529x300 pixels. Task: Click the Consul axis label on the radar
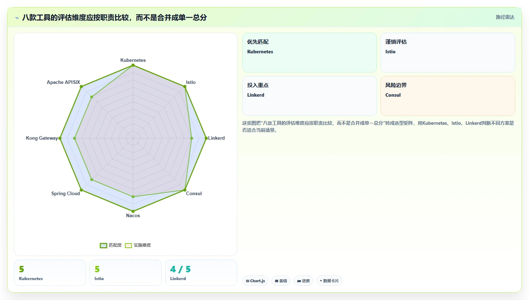coord(194,193)
